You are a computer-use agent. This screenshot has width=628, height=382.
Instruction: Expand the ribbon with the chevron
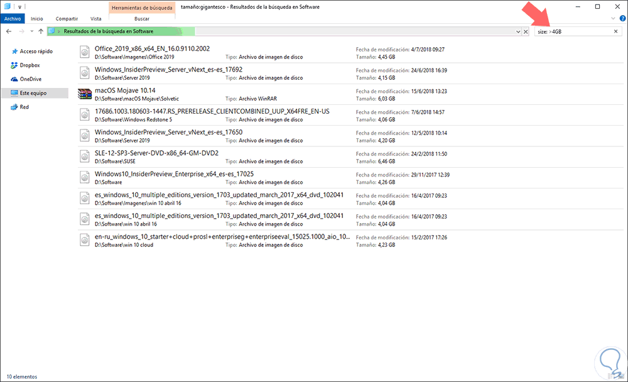pyautogui.click(x=613, y=18)
